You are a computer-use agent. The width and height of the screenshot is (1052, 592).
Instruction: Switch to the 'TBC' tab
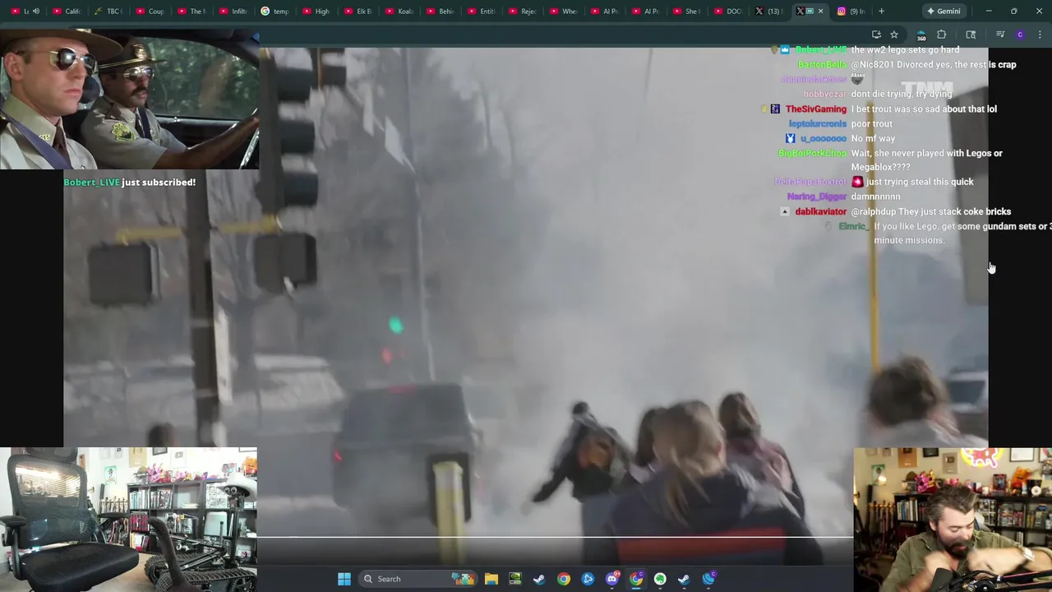click(108, 12)
